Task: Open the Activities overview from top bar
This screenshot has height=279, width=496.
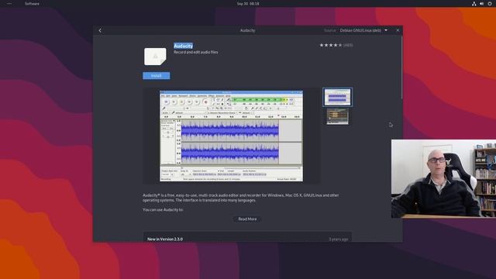Action: (x=9, y=3)
